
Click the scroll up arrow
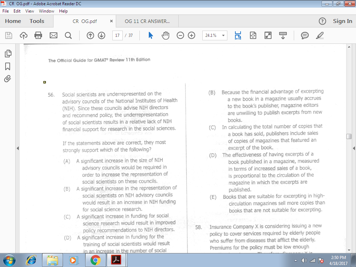[x=349, y=47]
